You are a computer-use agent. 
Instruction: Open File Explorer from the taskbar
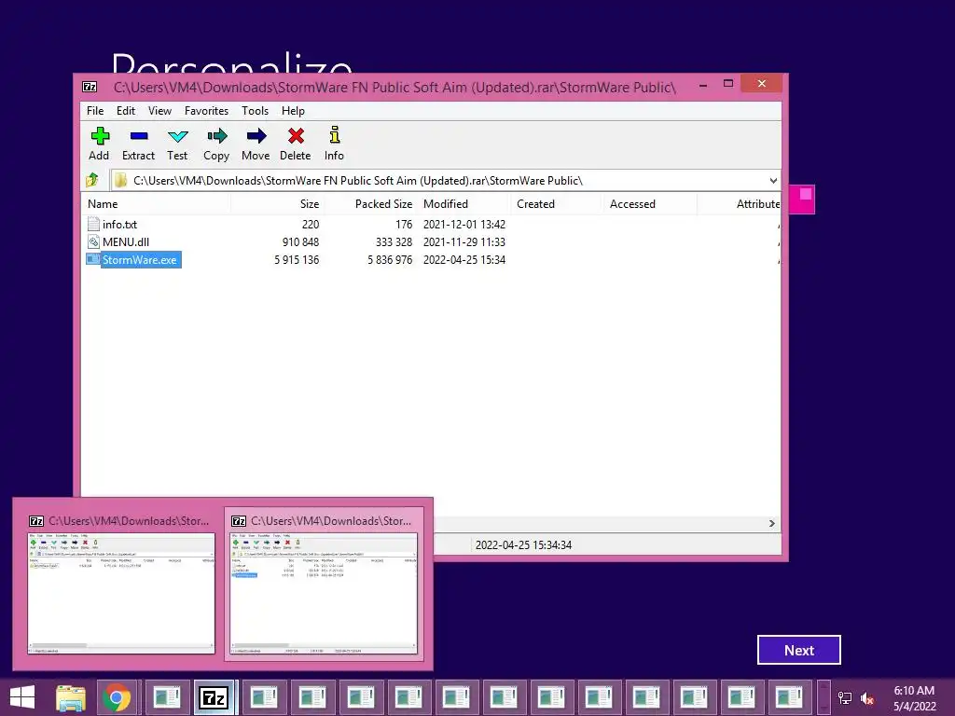pos(71,697)
